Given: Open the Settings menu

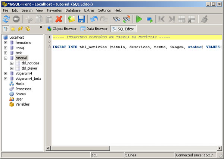Looking at the screenshot, I should pos(105,10).
